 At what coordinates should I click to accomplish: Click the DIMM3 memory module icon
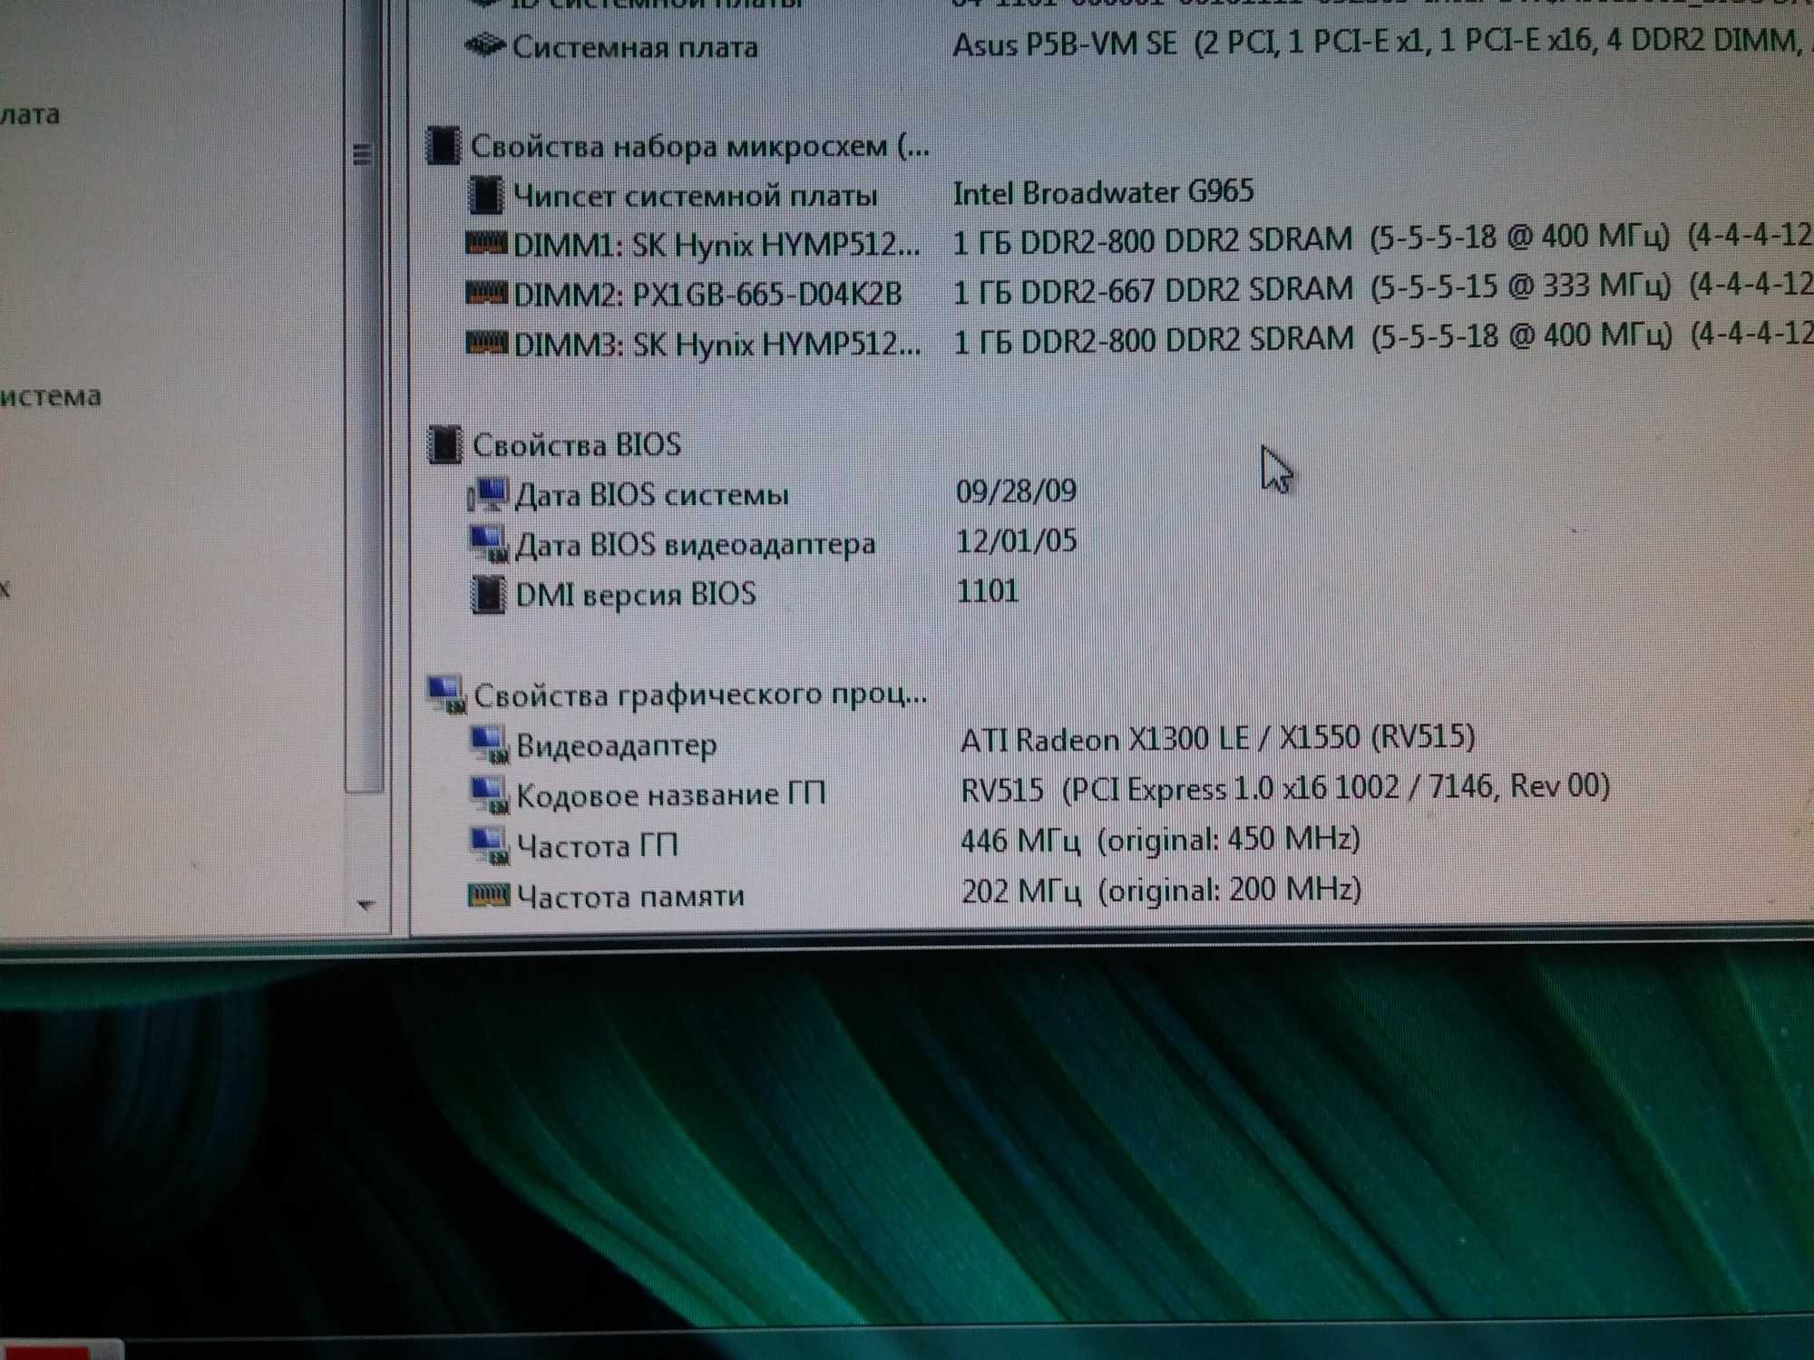tap(485, 343)
